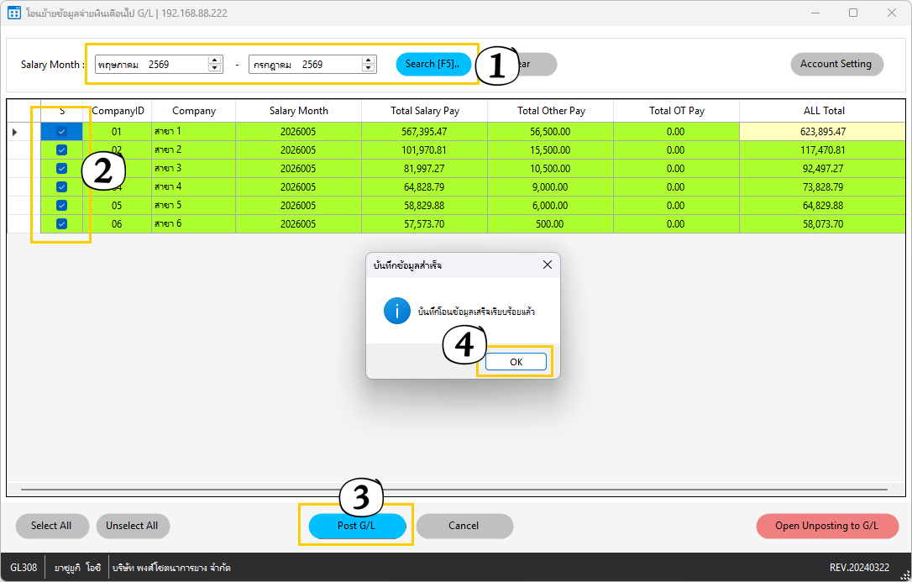
Task: Select cell 58,829.88
Action: coord(425,205)
